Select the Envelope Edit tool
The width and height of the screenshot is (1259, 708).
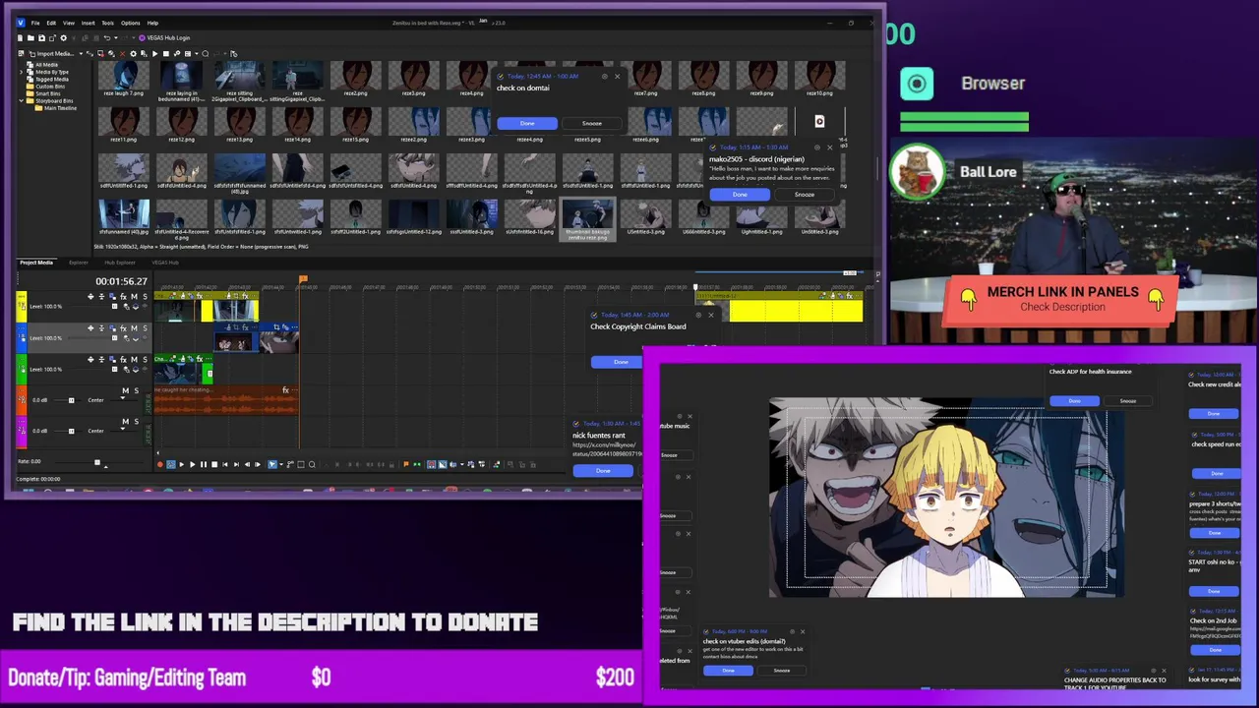pyautogui.click(x=290, y=464)
